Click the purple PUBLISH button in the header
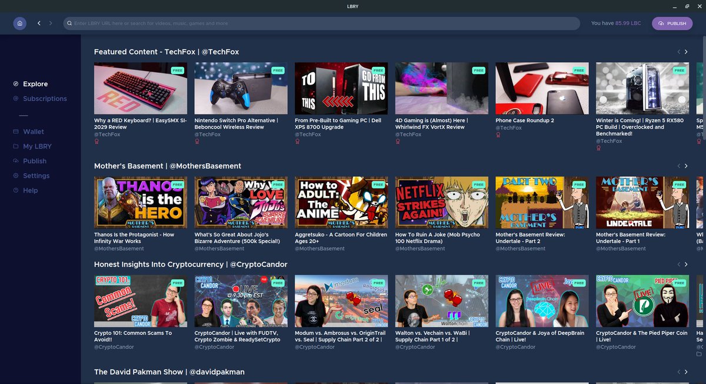This screenshot has width=706, height=384. coord(672,23)
